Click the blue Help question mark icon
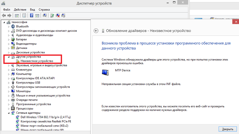The image size is (239, 134). click(x=32, y=16)
